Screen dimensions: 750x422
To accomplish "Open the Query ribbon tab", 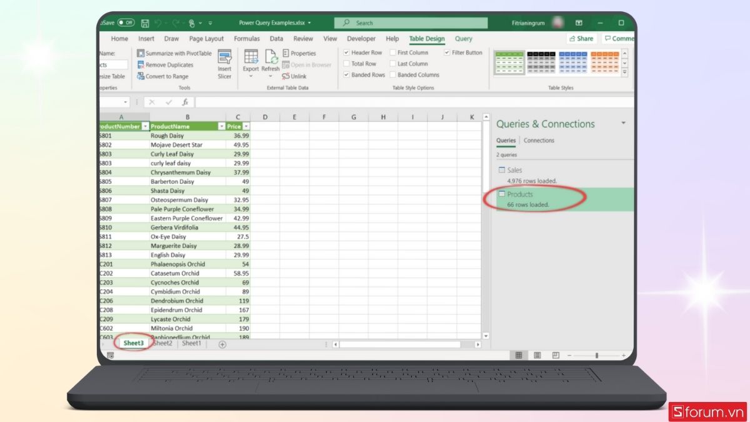I will click(463, 39).
